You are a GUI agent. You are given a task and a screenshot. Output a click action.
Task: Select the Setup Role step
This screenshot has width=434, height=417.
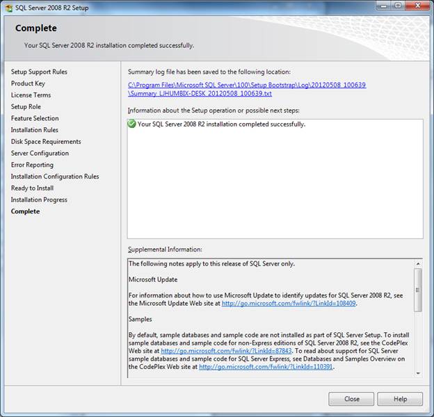click(26, 107)
